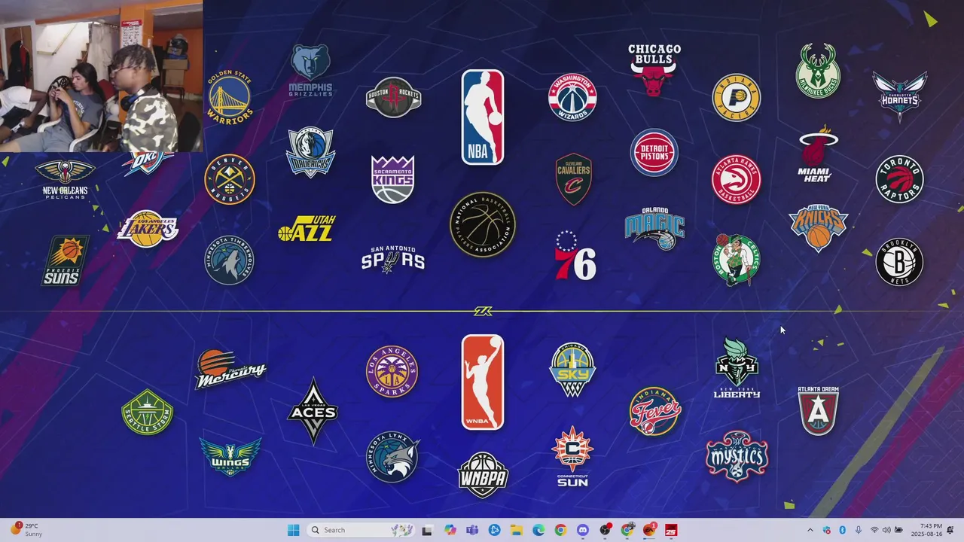Click the Golden State Warriors logo

(x=230, y=98)
